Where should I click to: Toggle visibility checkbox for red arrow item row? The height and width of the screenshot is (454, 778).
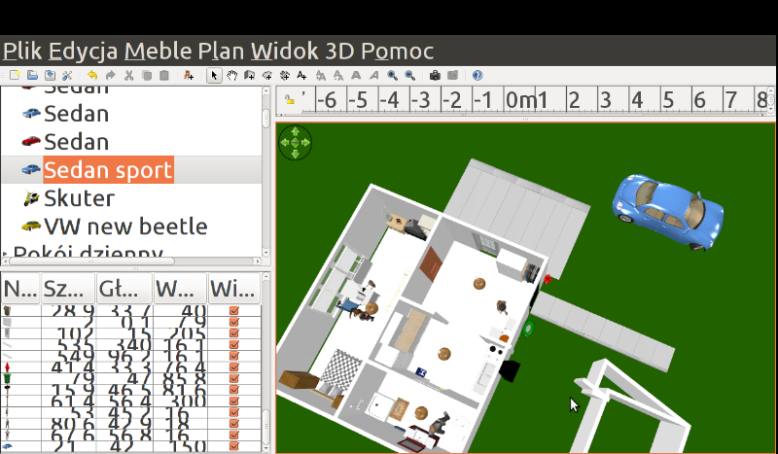(233, 367)
